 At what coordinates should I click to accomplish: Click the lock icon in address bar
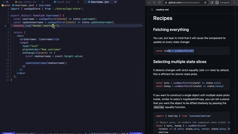coord(166,3)
